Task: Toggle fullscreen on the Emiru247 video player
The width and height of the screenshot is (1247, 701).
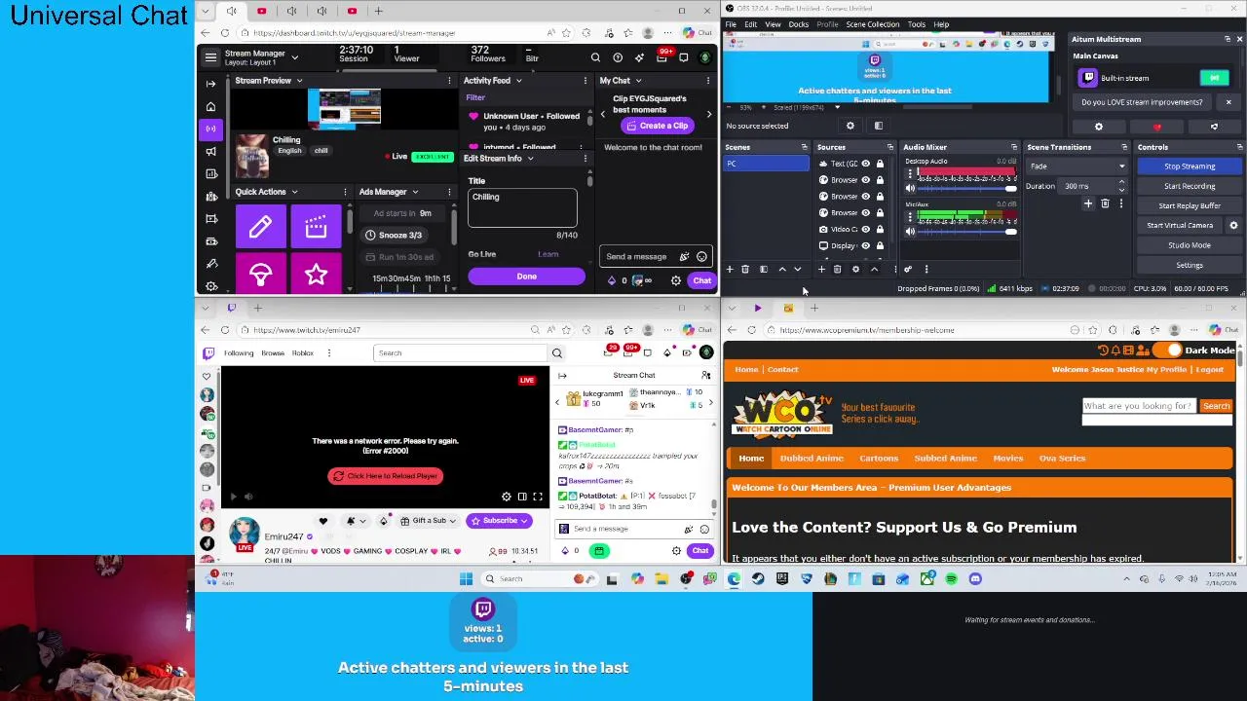Action: click(538, 497)
